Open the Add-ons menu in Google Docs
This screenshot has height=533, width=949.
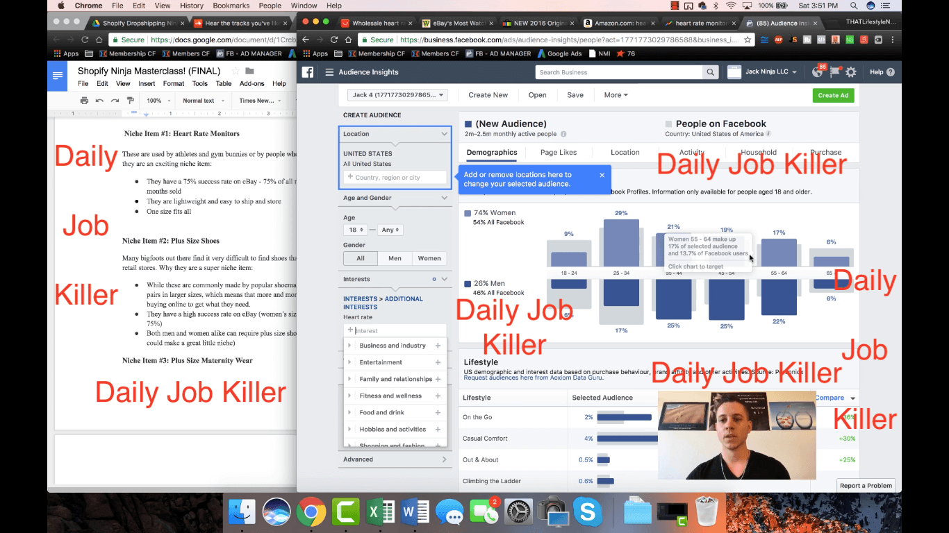point(252,84)
